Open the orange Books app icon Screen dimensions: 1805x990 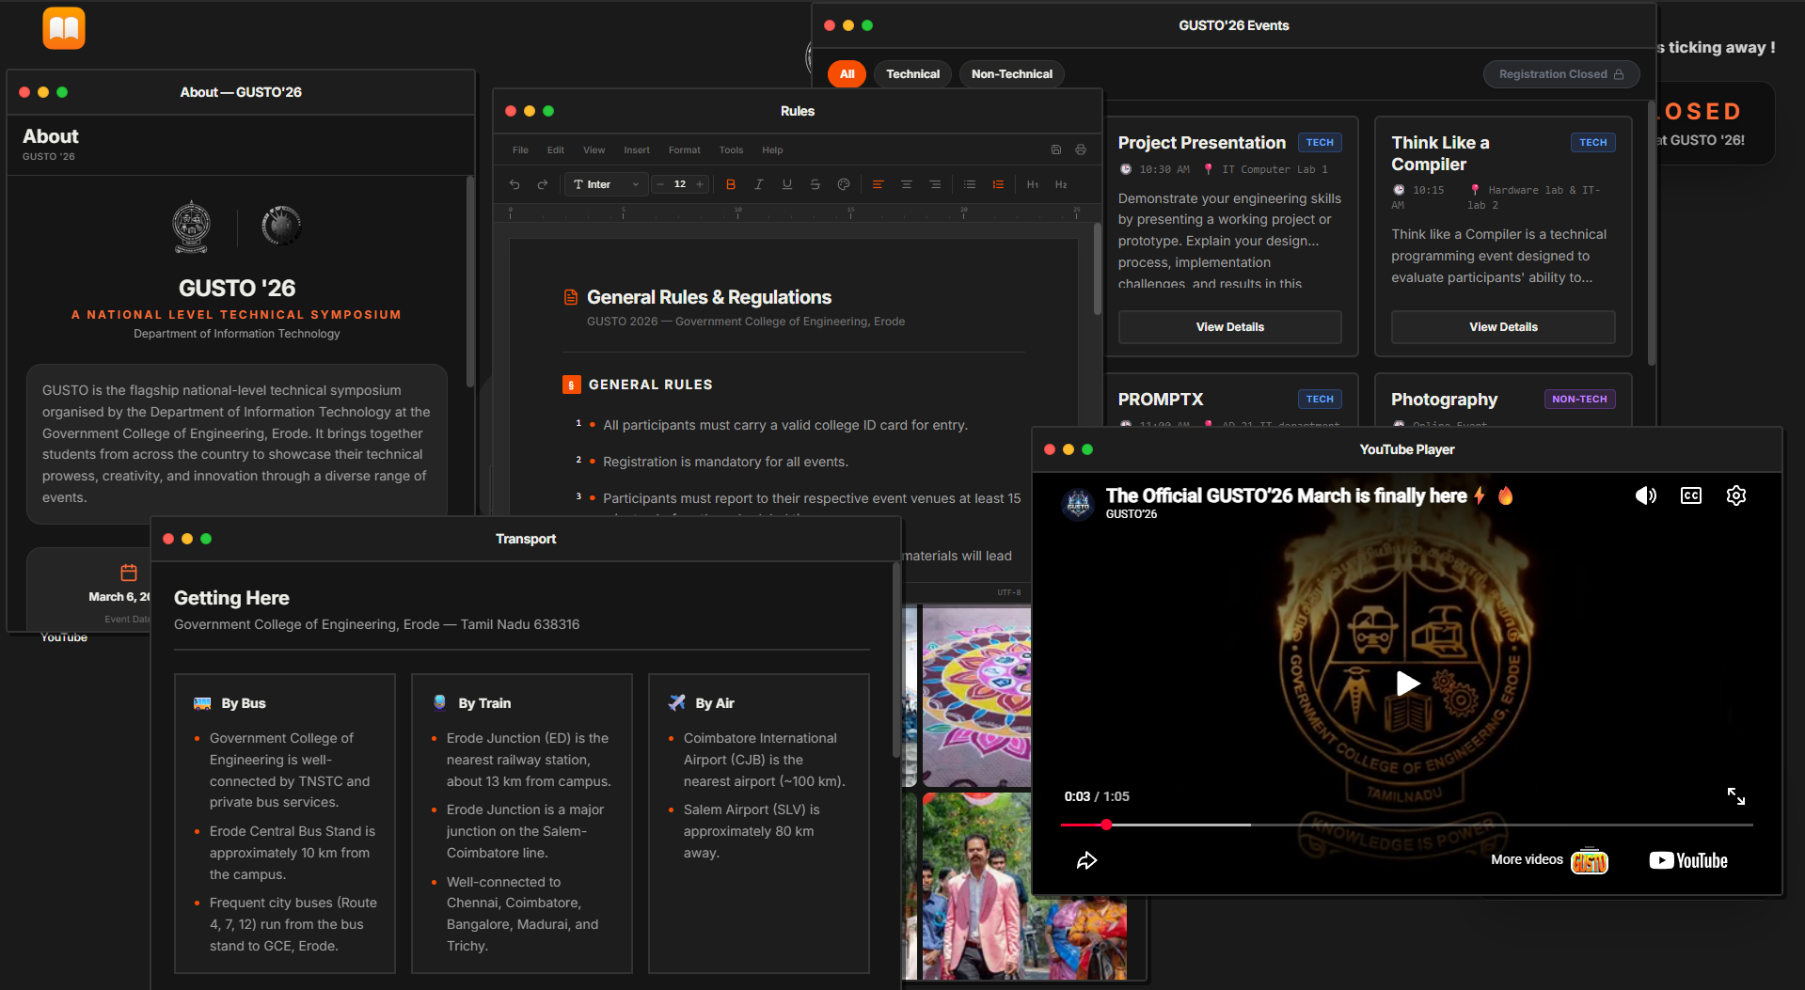pos(64,28)
